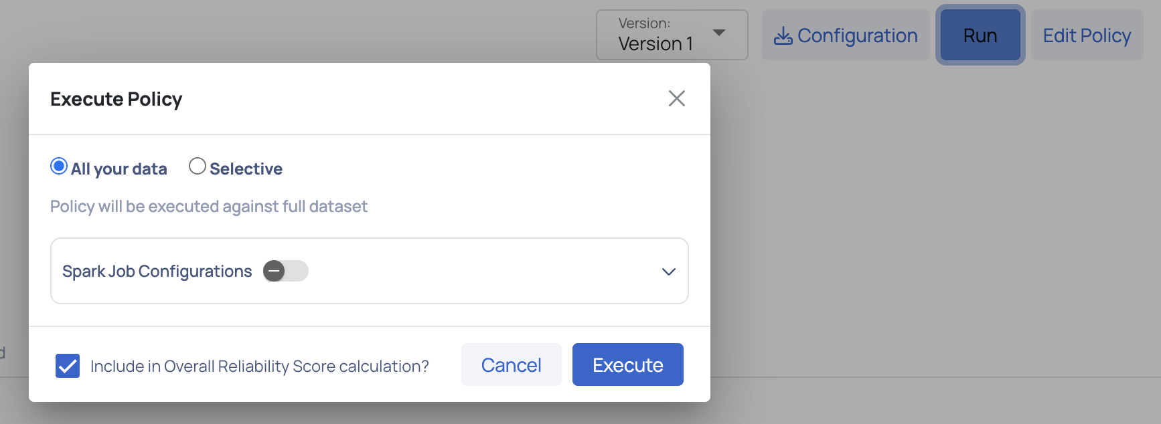The height and width of the screenshot is (424, 1161).
Task: Click the Execute Policy dialog title
Action: coord(116,99)
